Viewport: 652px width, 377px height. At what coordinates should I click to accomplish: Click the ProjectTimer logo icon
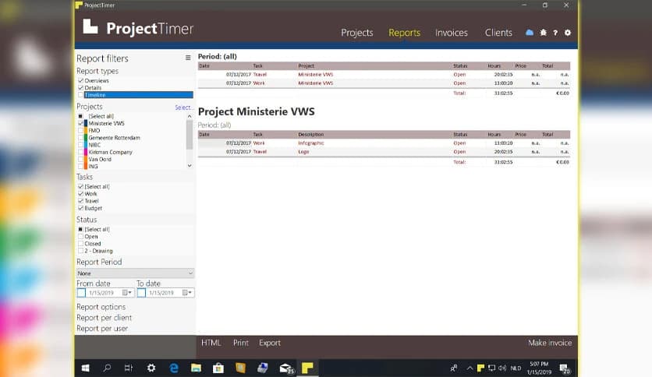pyautogui.click(x=90, y=28)
